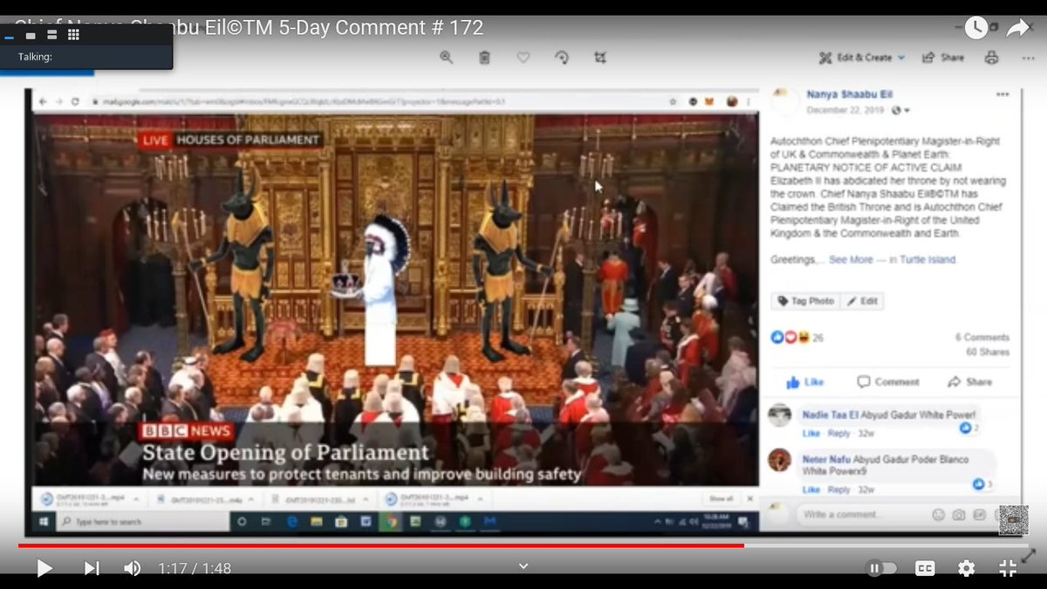Open the Facebook post options (...) menu
This screenshot has height=589, width=1047.
coord(1003,93)
